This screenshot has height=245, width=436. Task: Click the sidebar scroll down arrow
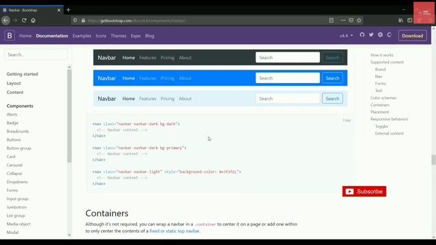(69, 235)
